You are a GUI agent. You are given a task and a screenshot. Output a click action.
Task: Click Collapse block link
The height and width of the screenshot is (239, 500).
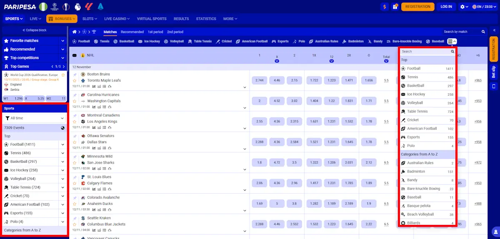click(34, 30)
